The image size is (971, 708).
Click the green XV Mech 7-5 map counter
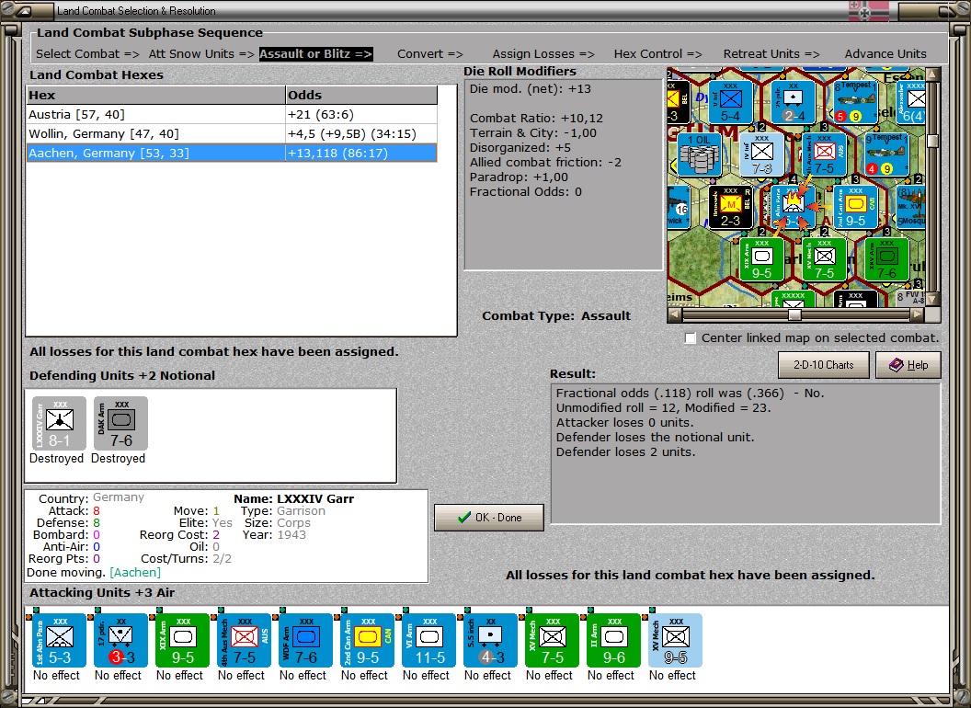click(824, 259)
